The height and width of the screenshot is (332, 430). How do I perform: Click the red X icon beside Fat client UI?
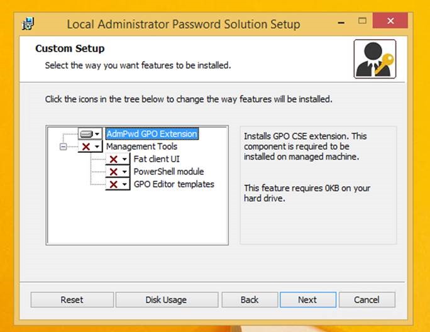click(x=114, y=159)
